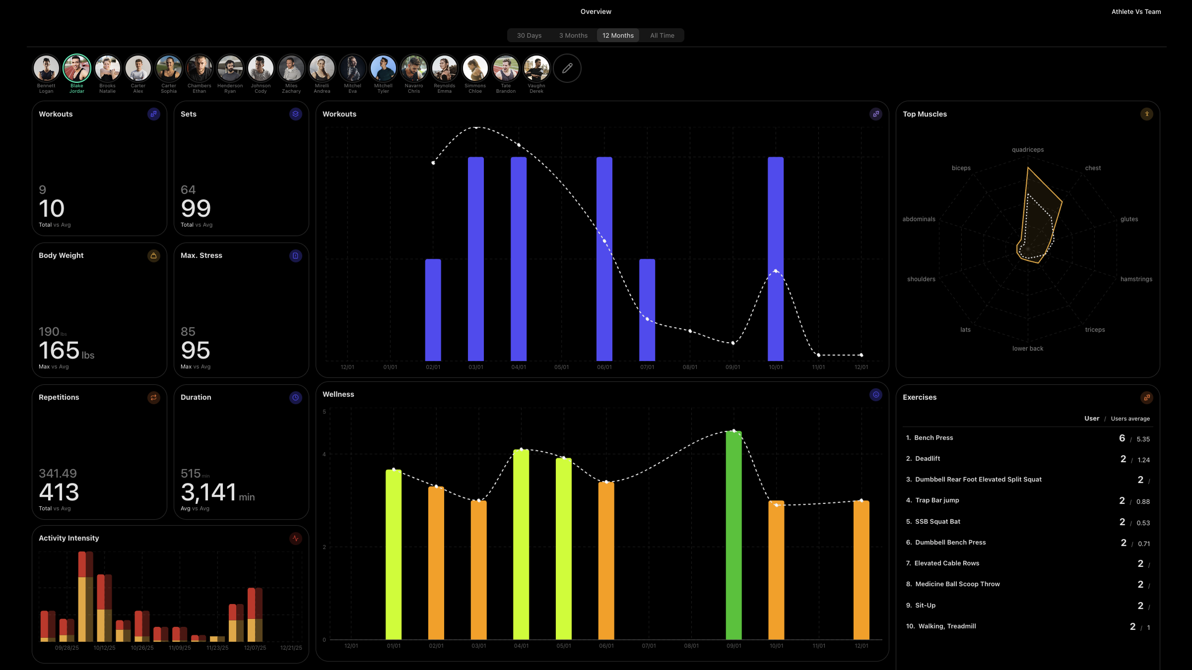The width and height of the screenshot is (1192, 670).
Task: Select athlete Reynolds Emma's avatar
Action: click(444, 68)
